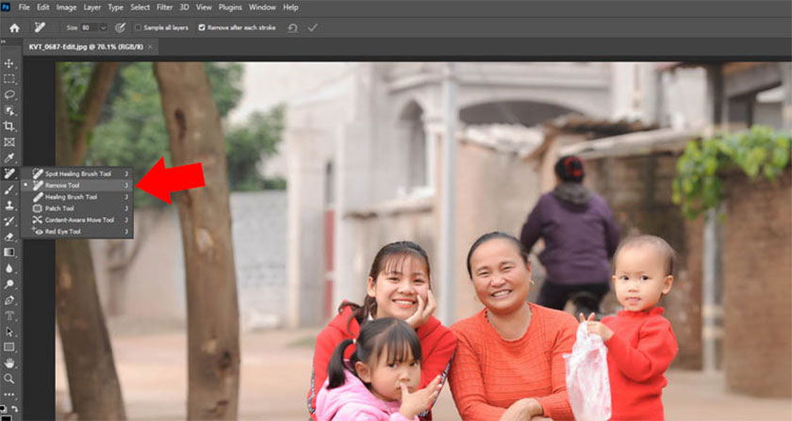Image resolution: width=792 pixels, height=421 pixels.
Task: Choose Red Eye Tool from flyout
Action: click(76, 231)
